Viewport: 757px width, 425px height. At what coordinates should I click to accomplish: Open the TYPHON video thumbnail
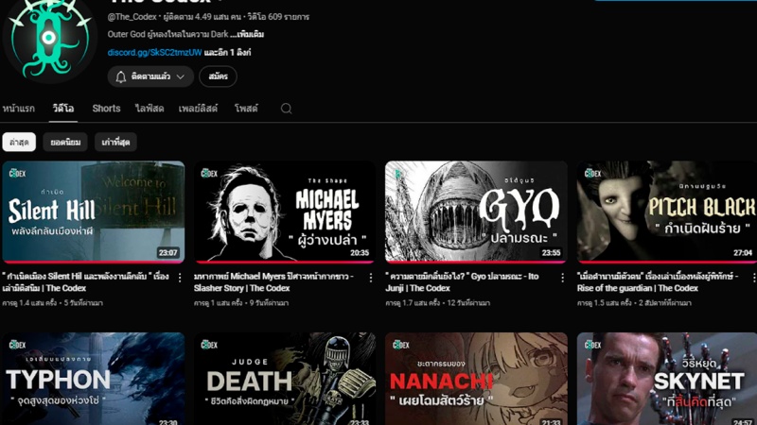coord(93,379)
